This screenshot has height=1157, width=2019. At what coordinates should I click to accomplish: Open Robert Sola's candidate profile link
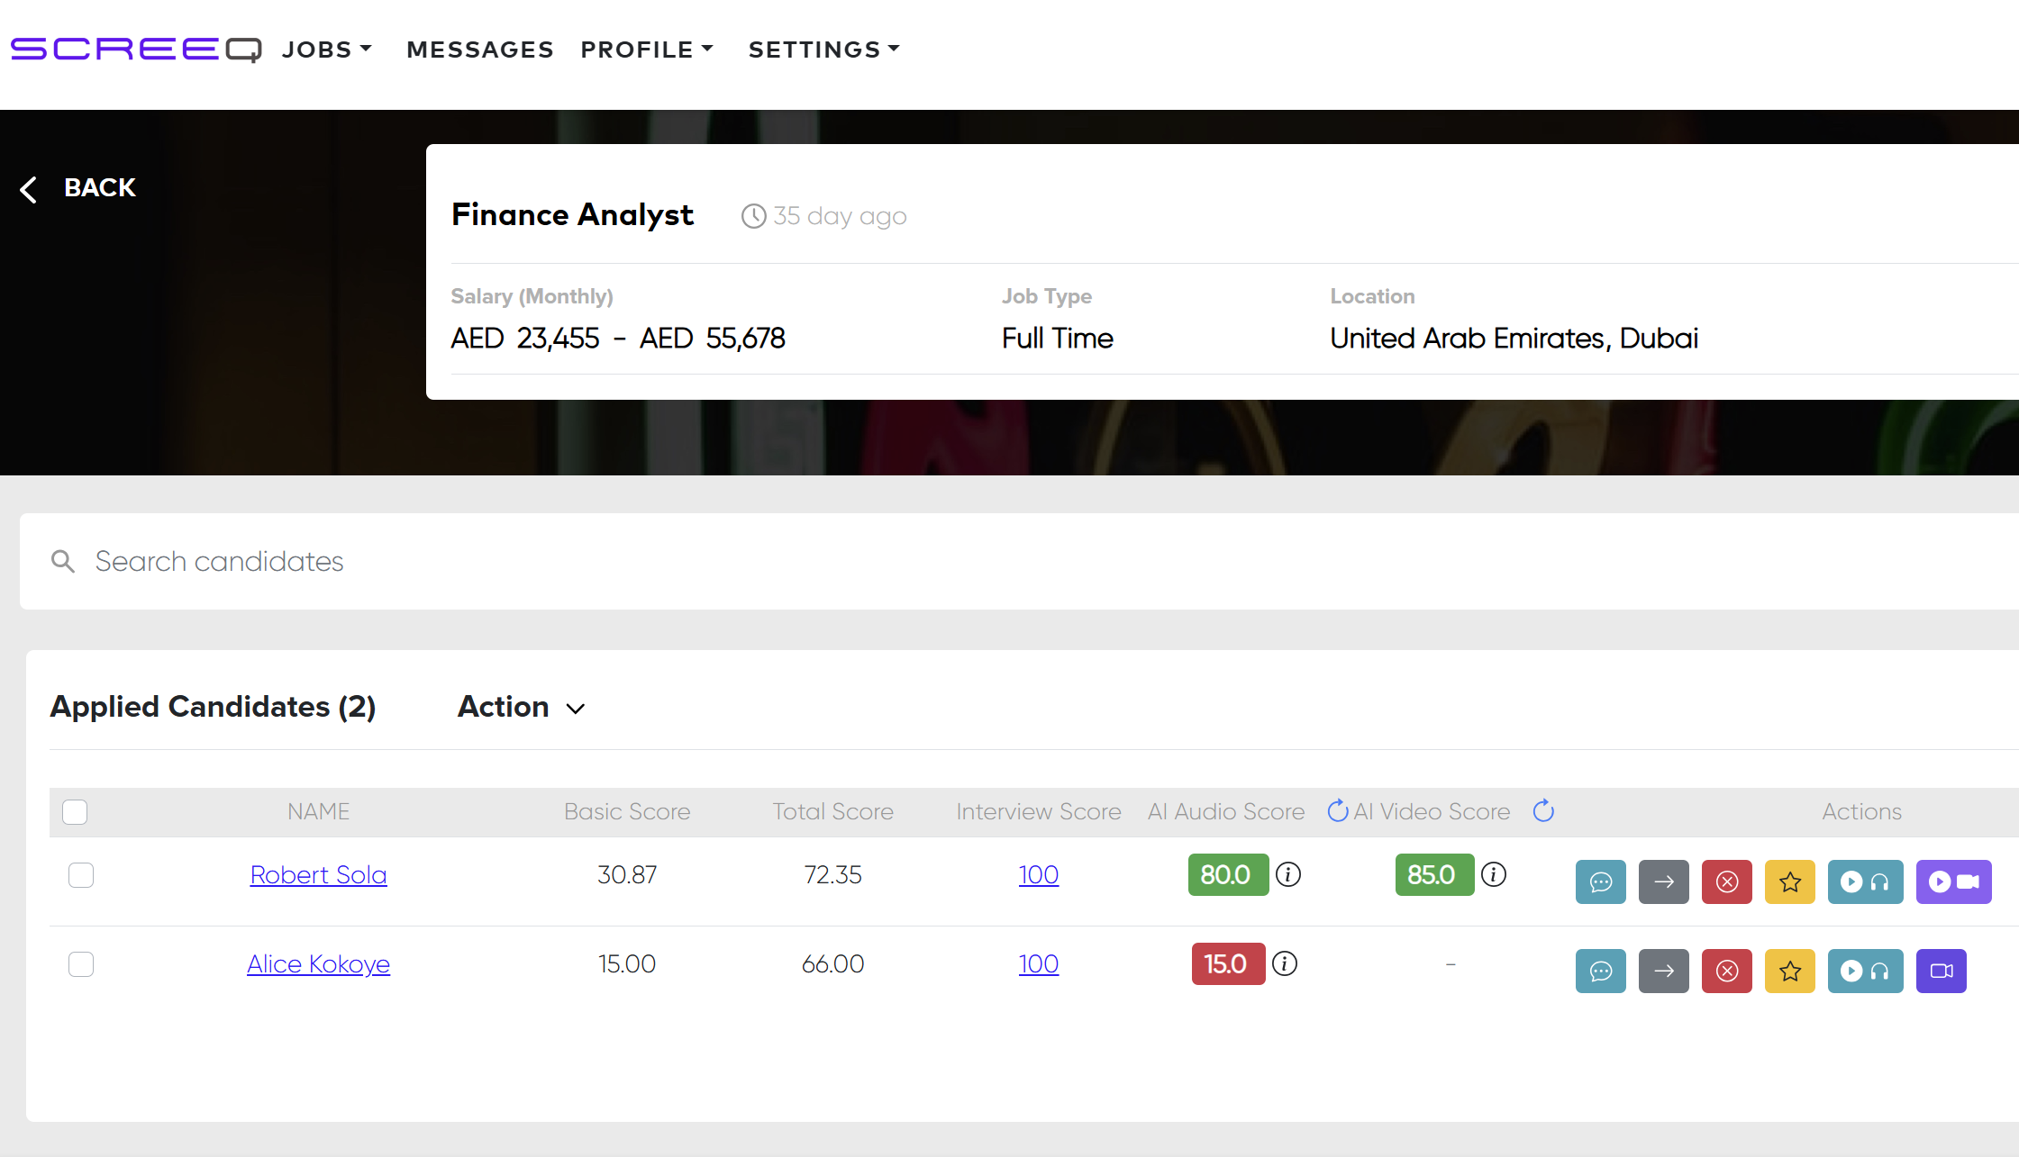(318, 874)
